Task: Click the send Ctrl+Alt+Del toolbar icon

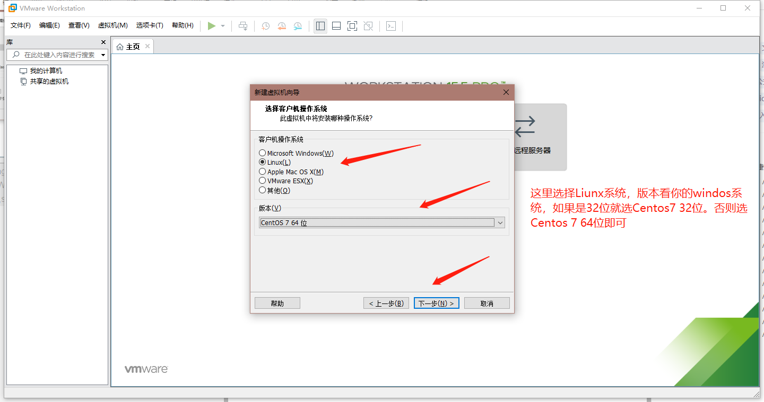Action: (x=243, y=26)
